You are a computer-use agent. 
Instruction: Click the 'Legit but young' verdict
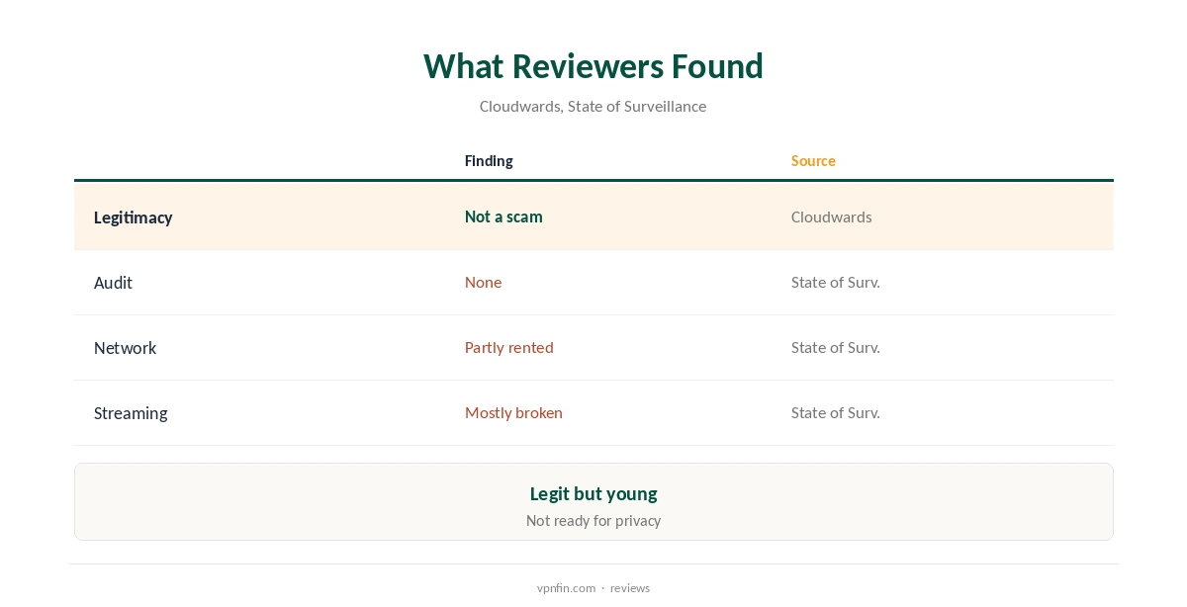(x=593, y=493)
